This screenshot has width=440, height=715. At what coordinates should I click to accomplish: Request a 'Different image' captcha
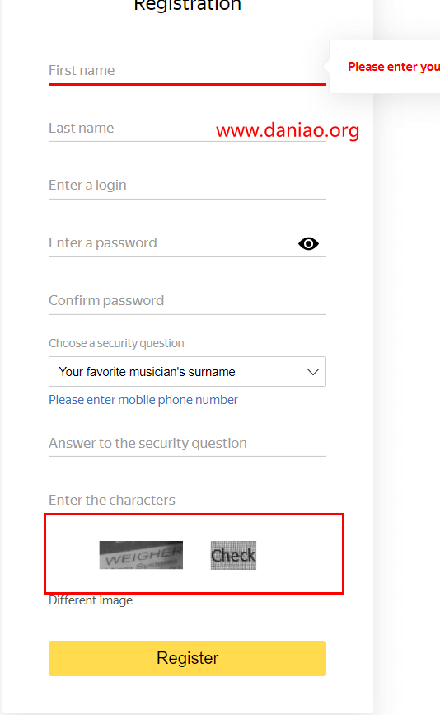[x=91, y=600]
